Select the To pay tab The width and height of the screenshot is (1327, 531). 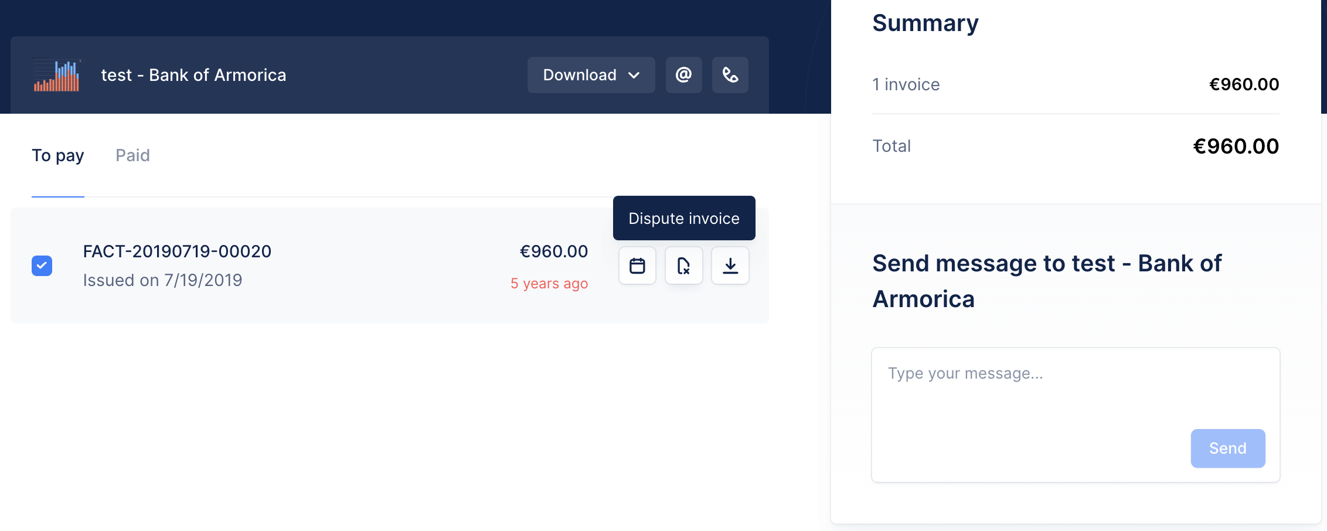click(x=57, y=155)
